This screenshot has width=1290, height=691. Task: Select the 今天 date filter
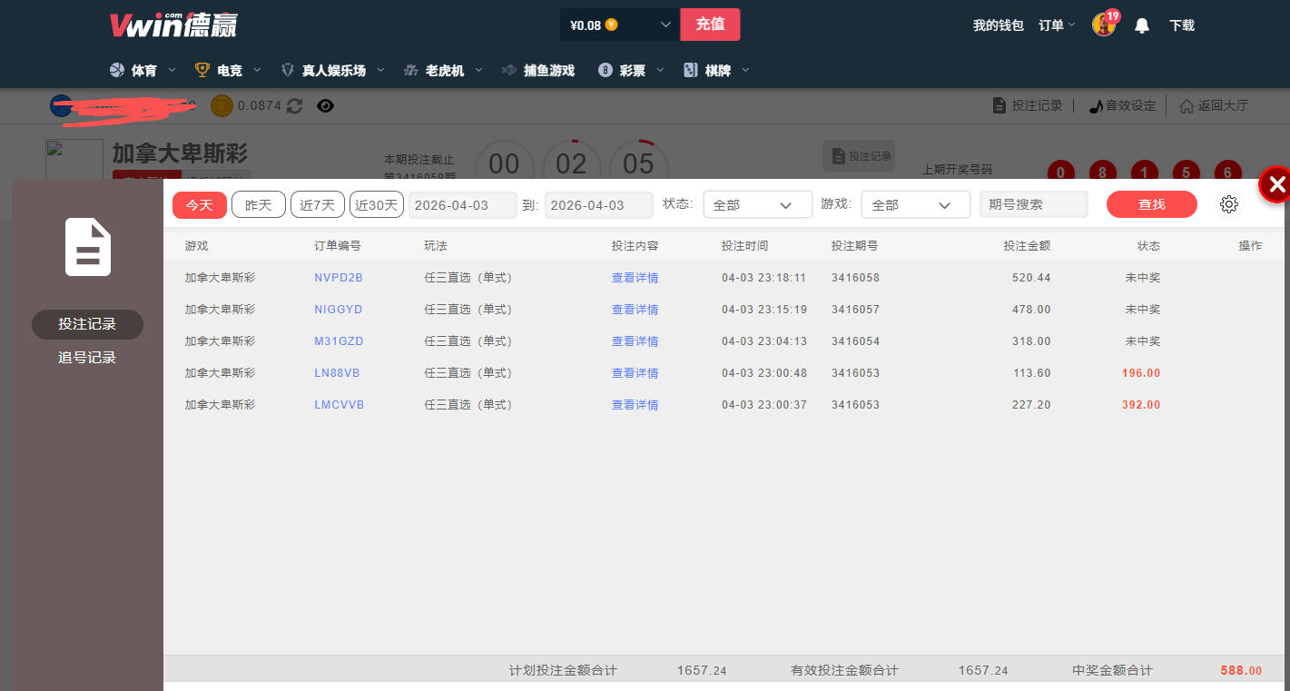[200, 205]
